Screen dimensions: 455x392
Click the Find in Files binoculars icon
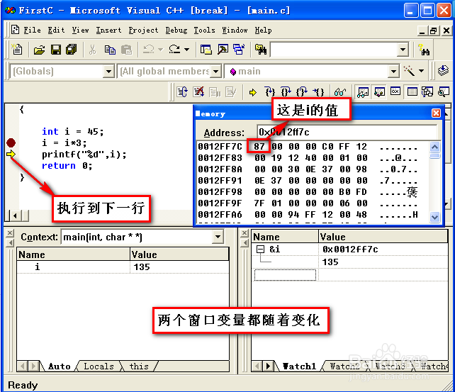[261, 50]
